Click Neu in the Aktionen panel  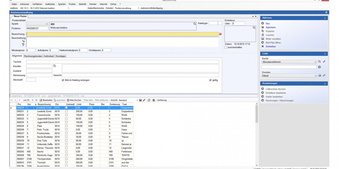(268, 23)
